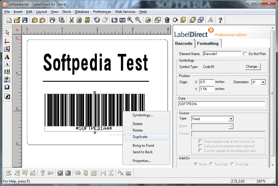Image resolution: width=278 pixels, height=186 pixels.
Task: Click the scroll-down arrow of the properties panel
Action: [273, 165]
